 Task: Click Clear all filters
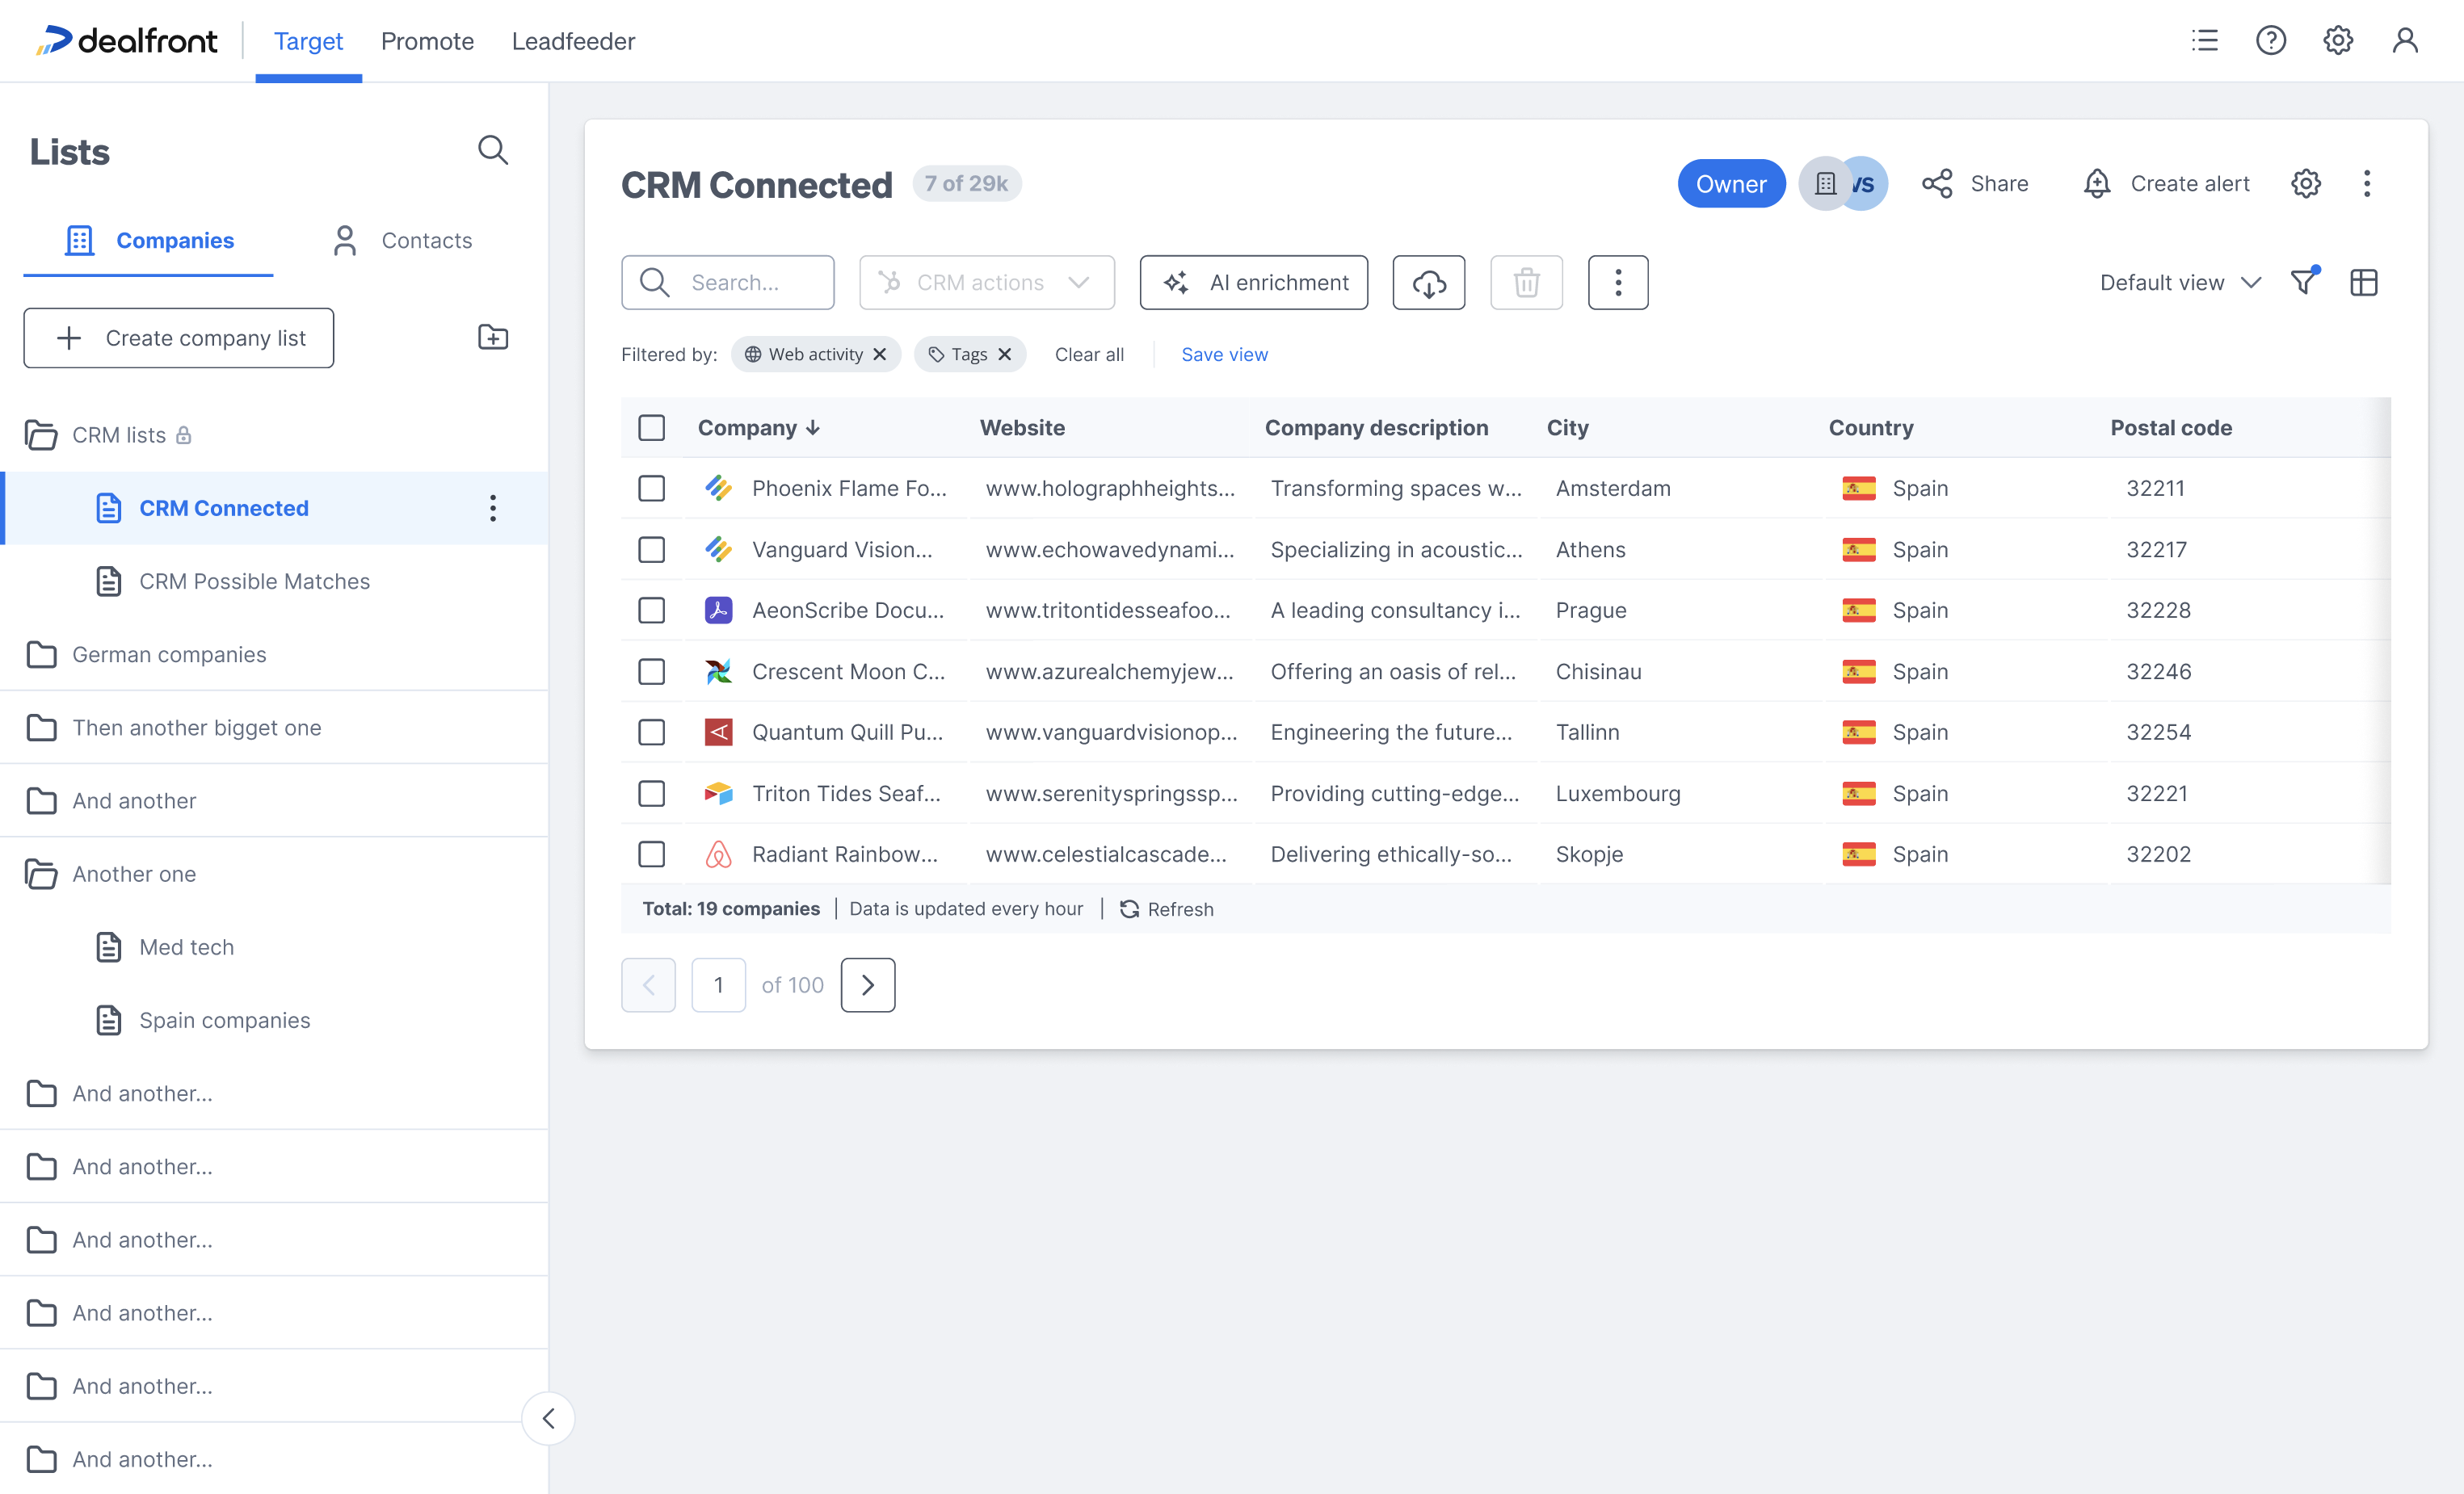pos(1089,355)
